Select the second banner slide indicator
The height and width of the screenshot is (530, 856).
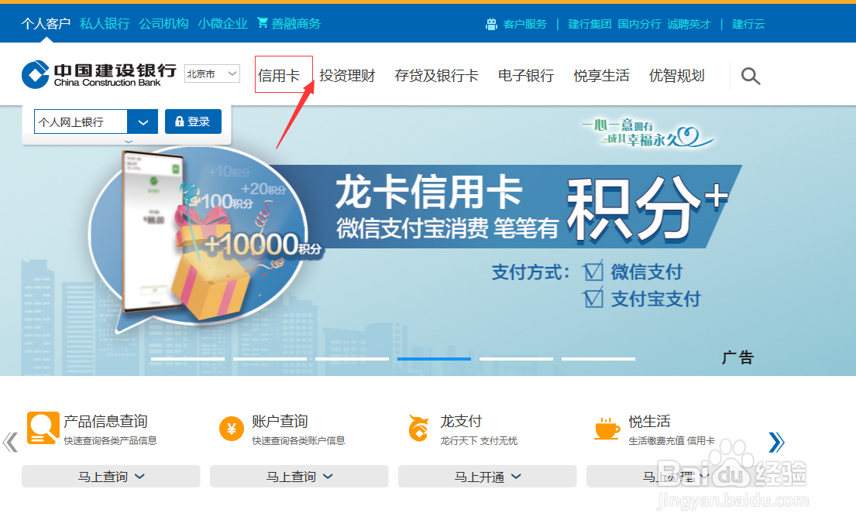[270, 359]
